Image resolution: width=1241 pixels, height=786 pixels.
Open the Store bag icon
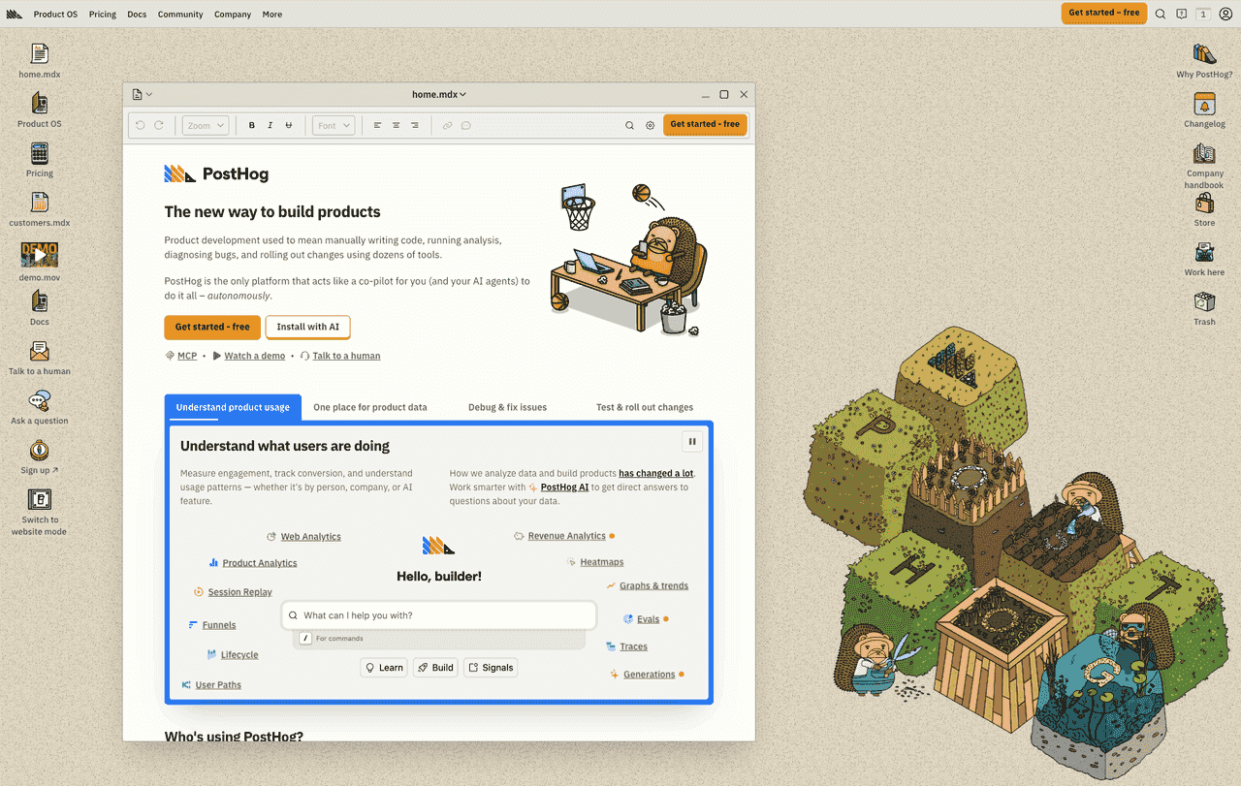[x=1204, y=204]
